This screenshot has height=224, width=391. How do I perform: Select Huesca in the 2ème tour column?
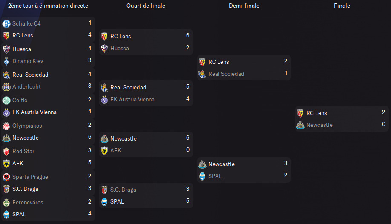(x=22, y=49)
